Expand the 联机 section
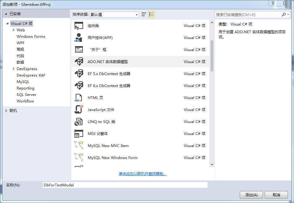 [6, 111]
